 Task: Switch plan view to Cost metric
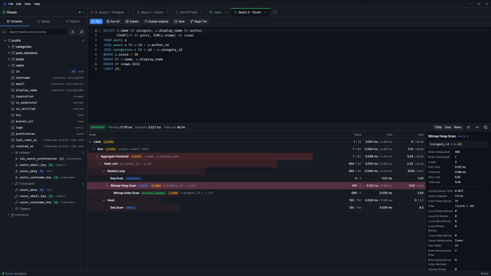pyautogui.click(x=448, y=127)
